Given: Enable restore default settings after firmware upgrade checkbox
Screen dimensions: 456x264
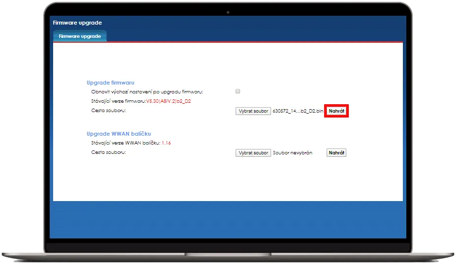Looking at the screenshot, I should click(x=238, y=91).
